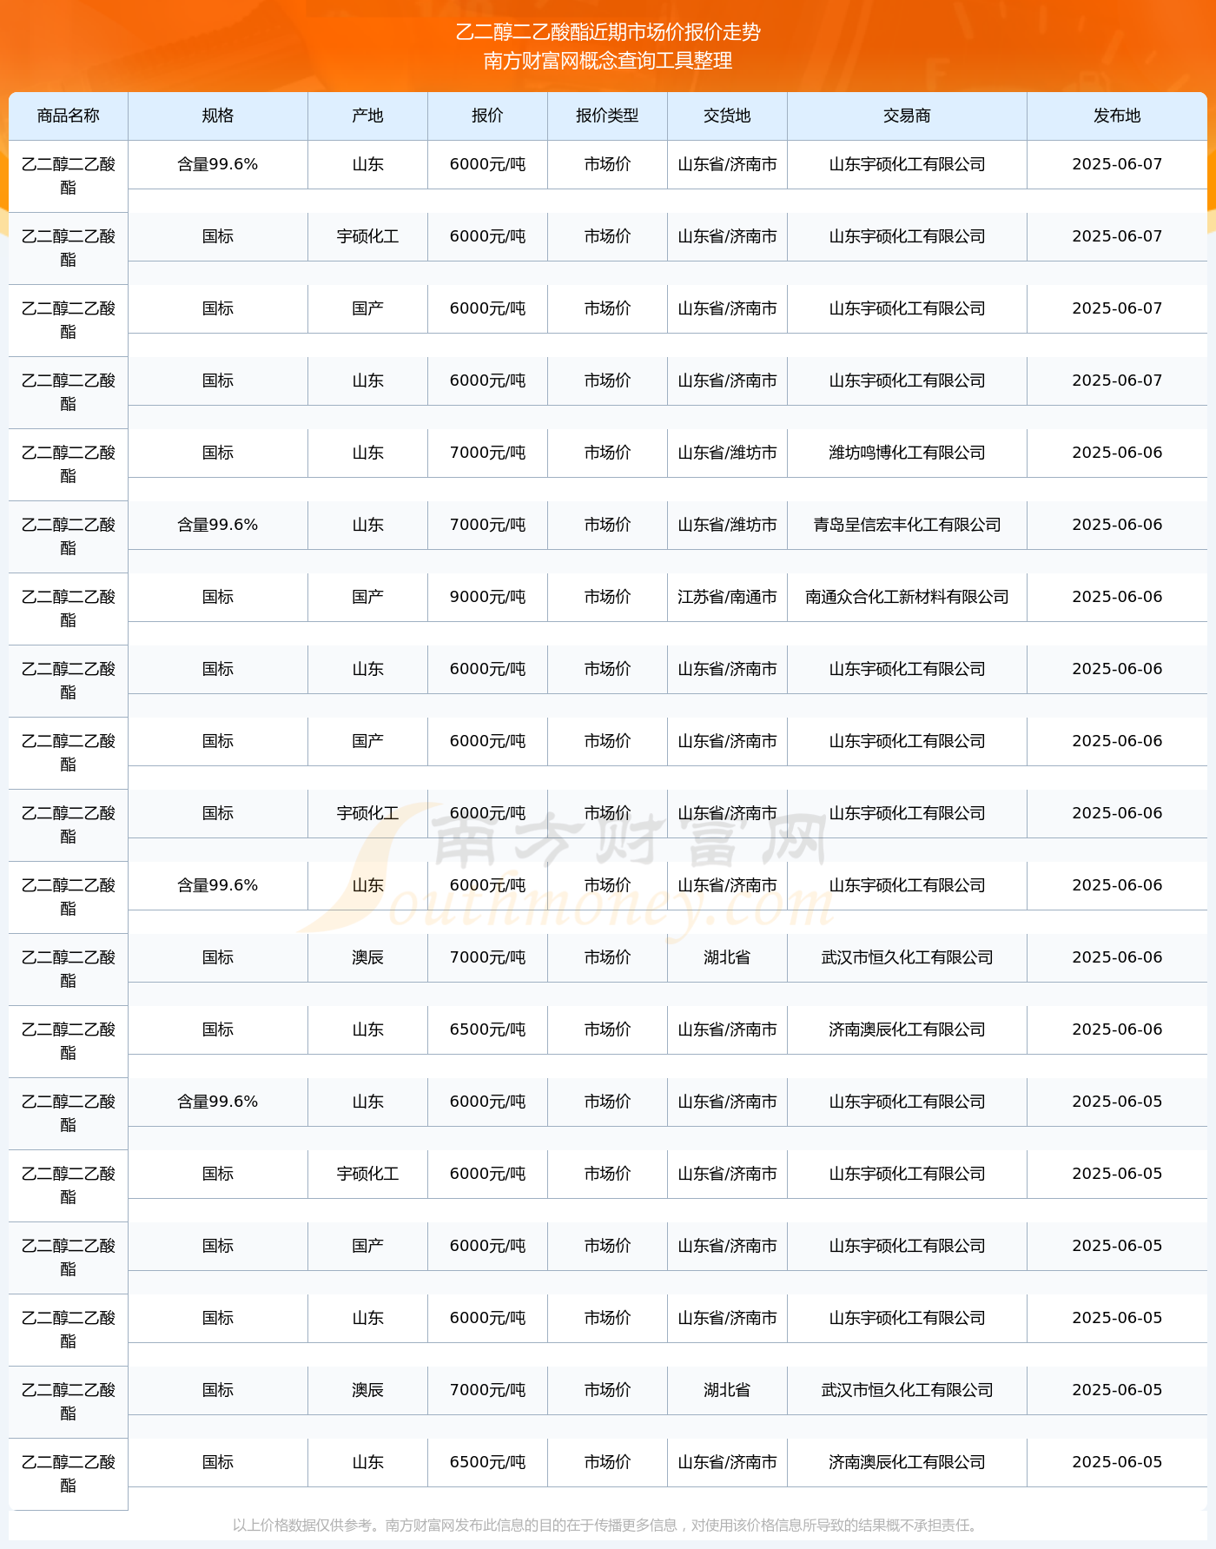Click the footer disclaimer text

click(x=607, y=1525)
